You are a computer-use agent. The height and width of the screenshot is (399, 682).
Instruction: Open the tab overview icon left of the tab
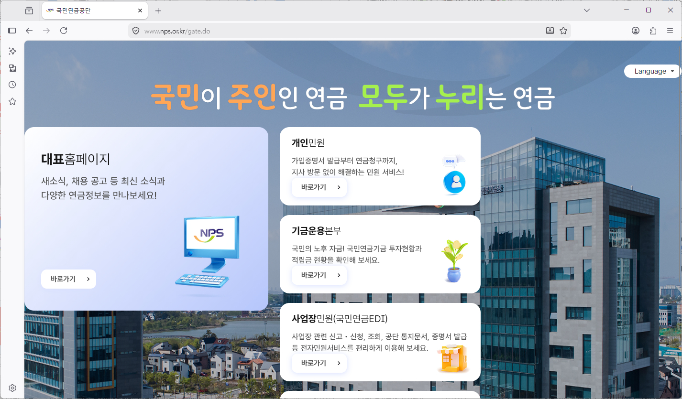click(x=29, y=11)
